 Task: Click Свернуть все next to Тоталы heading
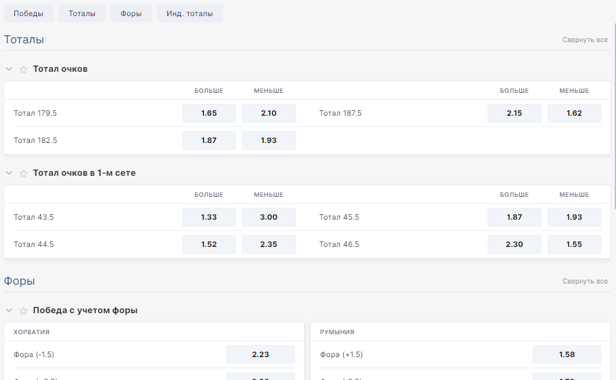(584, 40)
